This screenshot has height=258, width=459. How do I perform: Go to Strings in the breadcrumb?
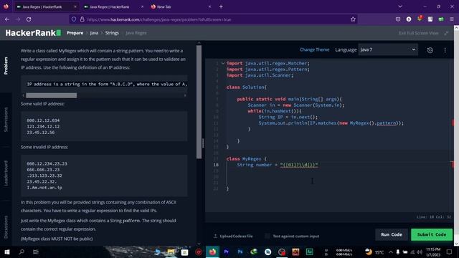(x=112, y=33)
